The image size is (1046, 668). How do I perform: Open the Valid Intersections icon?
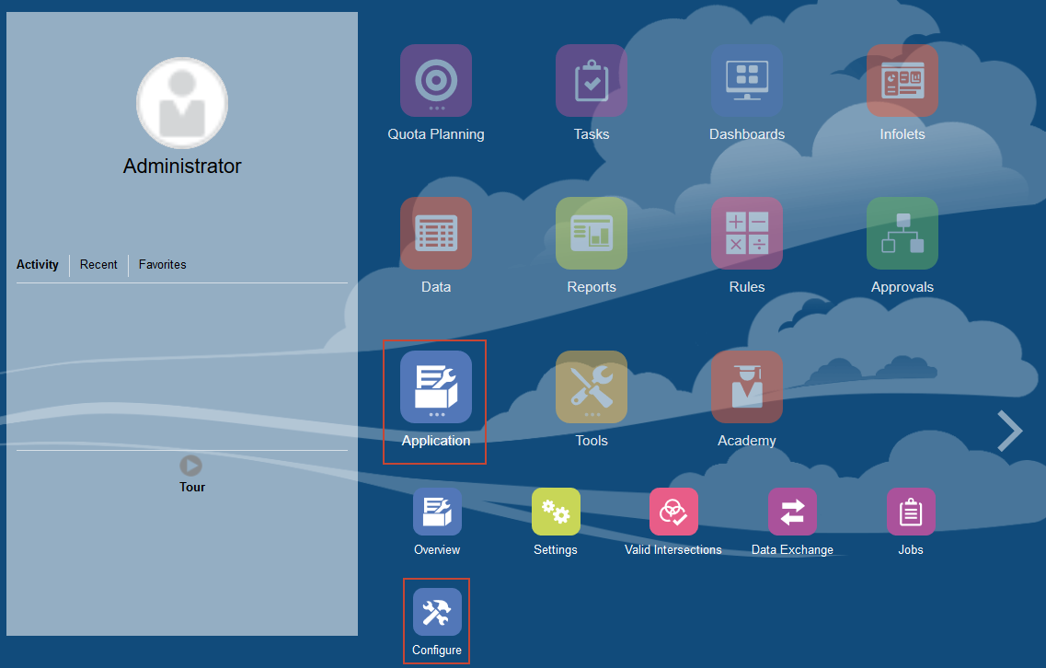tap(673, 512)
